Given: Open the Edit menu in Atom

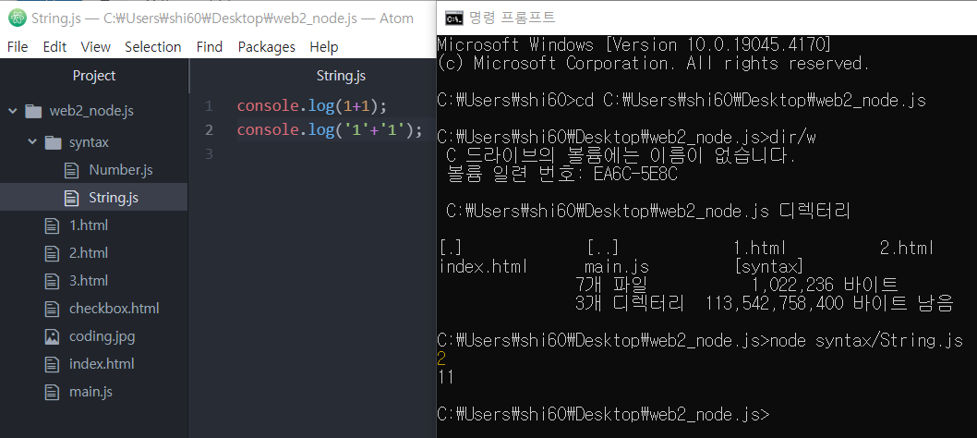Looking at the screenshot, I should tap(54, 47).
